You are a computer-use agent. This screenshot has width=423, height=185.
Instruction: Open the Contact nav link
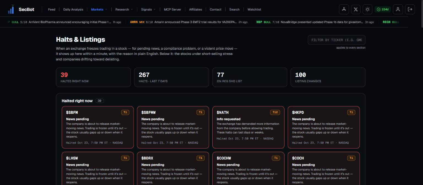[x=215, y=9]
